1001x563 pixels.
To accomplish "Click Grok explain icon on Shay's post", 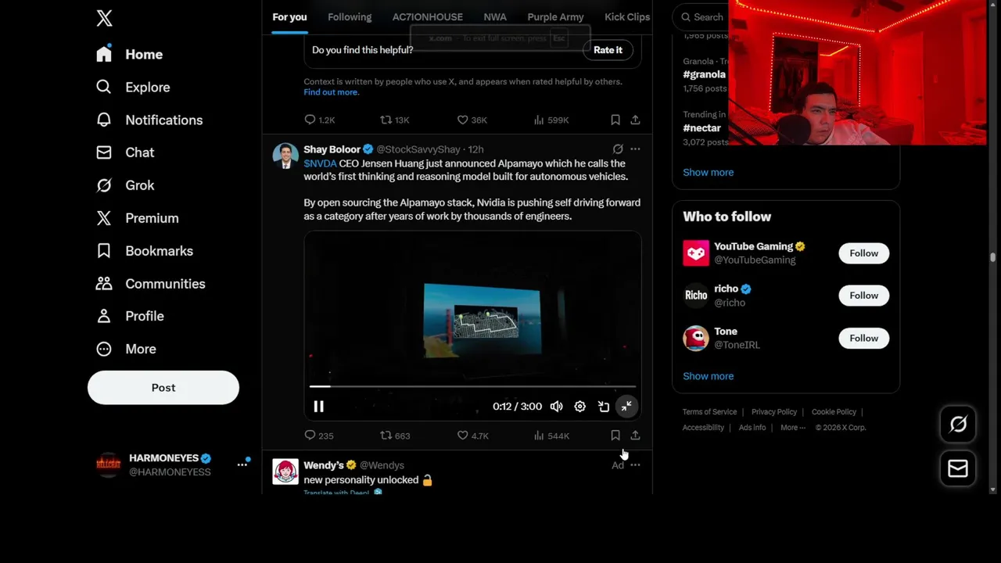I will (x=618, y=149).
